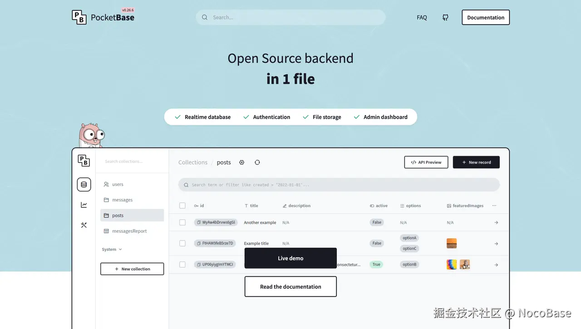The width and height of the screenshot is (581, 329).
Task: Click the True active badge
Action: coord(376,265)
